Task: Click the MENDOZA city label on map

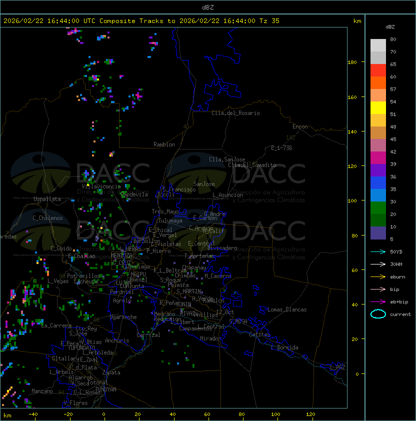Action: click(122, 255)
